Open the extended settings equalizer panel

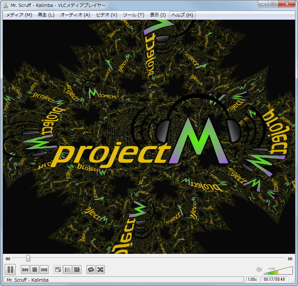coord(77,270)
